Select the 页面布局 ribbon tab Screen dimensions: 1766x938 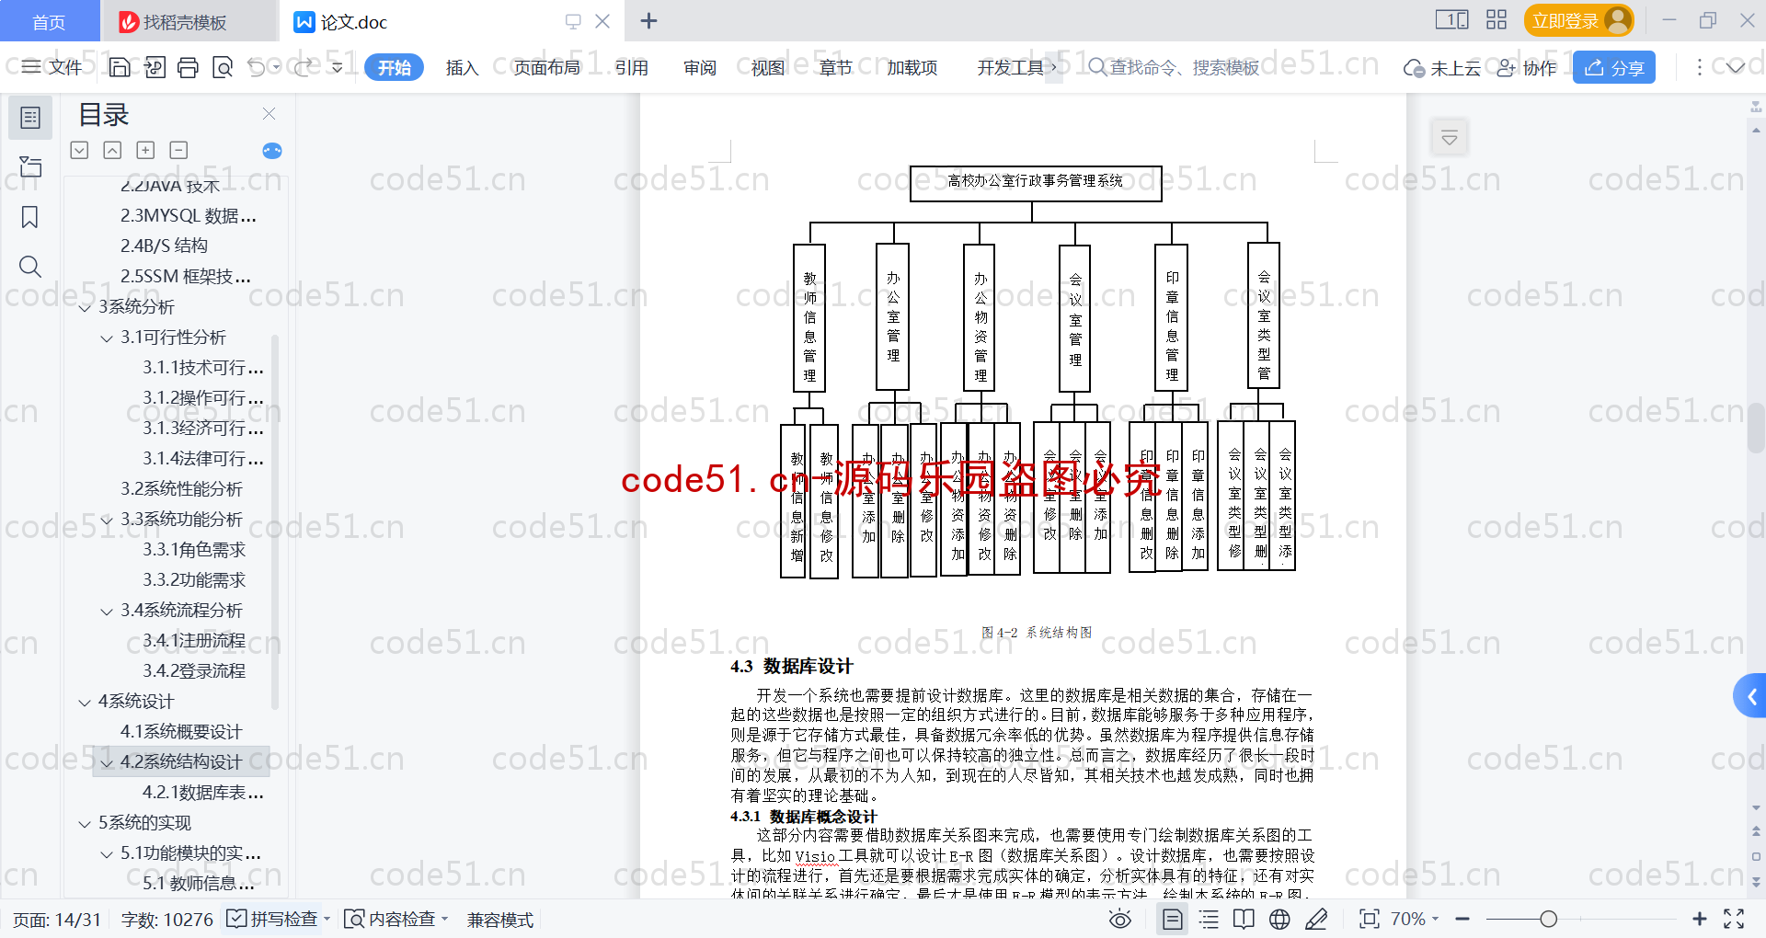point(546,67)
